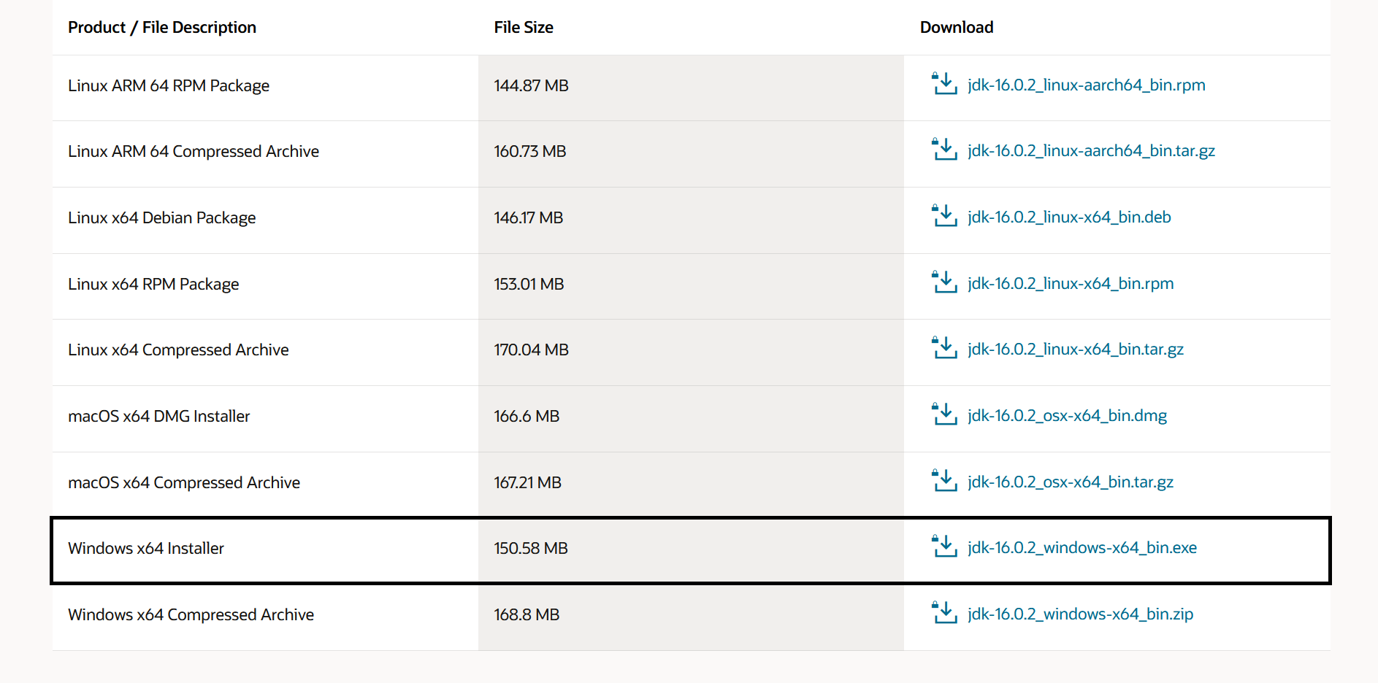Download jdk-16.0.2_osx-x64_bin.dmg installer
The width and height of the screenshot is (1378, 683).
[x=1067, y=416]
